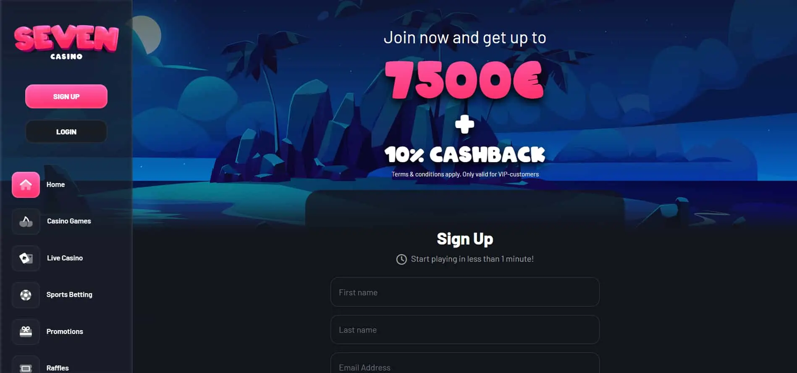This screenshot has width=797, height=373.
Task: Focus the Email Address field
Action: click(465, 363)
